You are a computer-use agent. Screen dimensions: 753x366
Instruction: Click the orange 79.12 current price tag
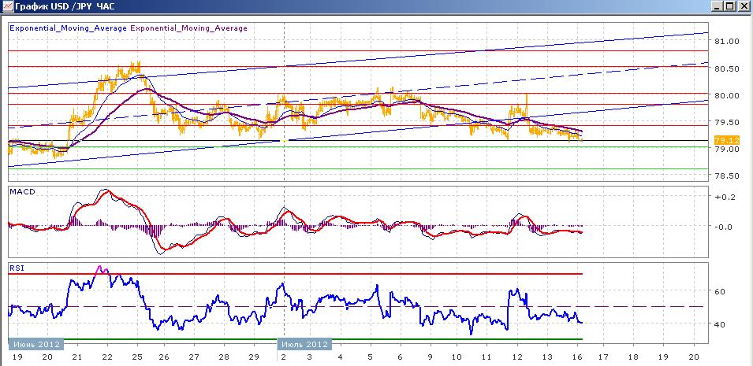pyautogui.click(x=726, y=141)
